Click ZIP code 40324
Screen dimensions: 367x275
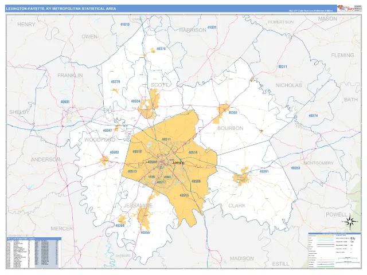135,101
